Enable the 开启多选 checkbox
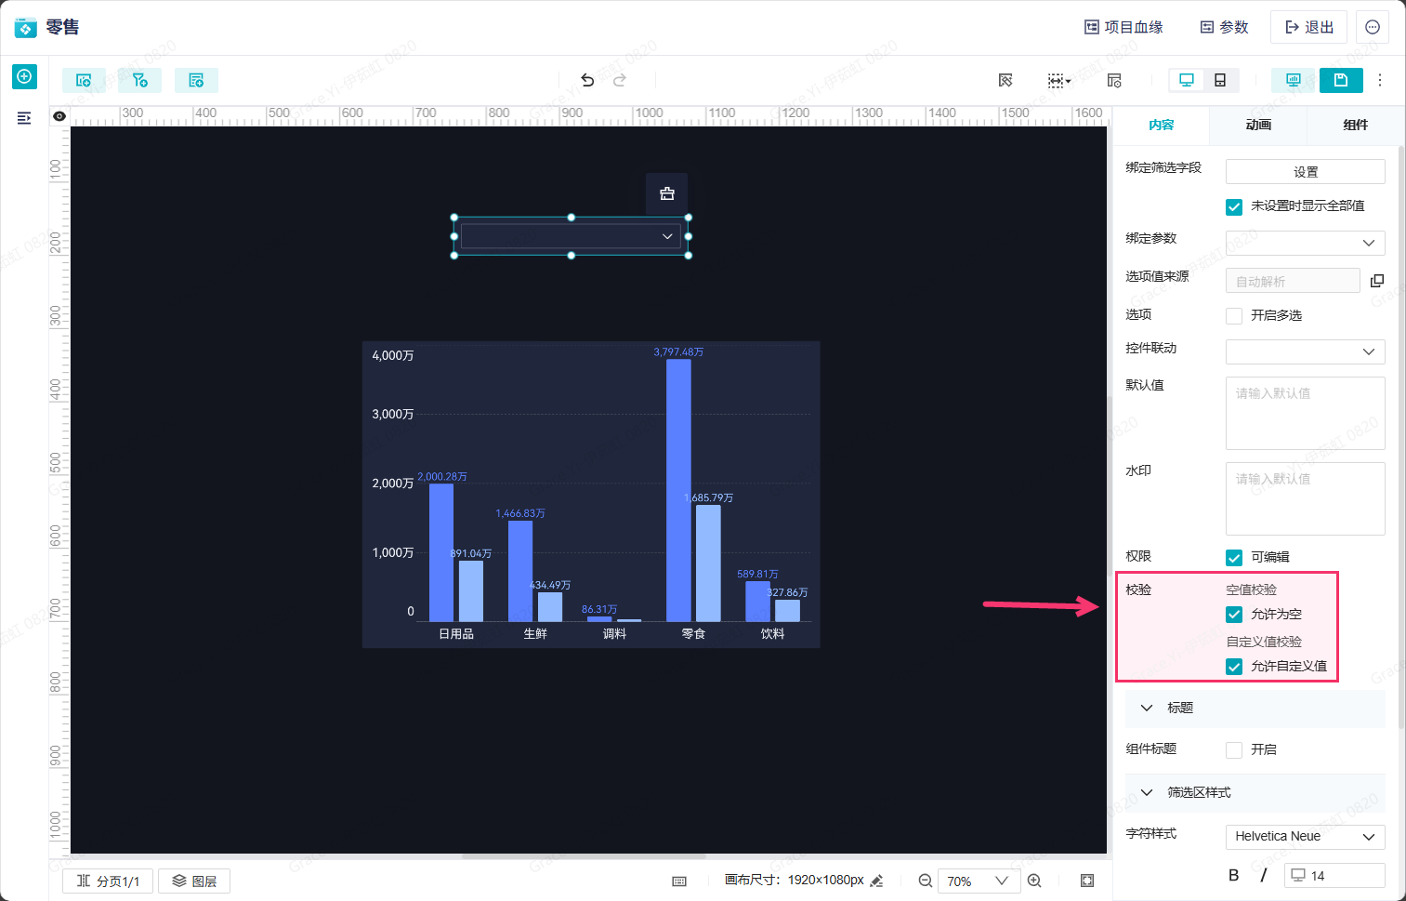 pyautogui.click(x=1234, y=316)
